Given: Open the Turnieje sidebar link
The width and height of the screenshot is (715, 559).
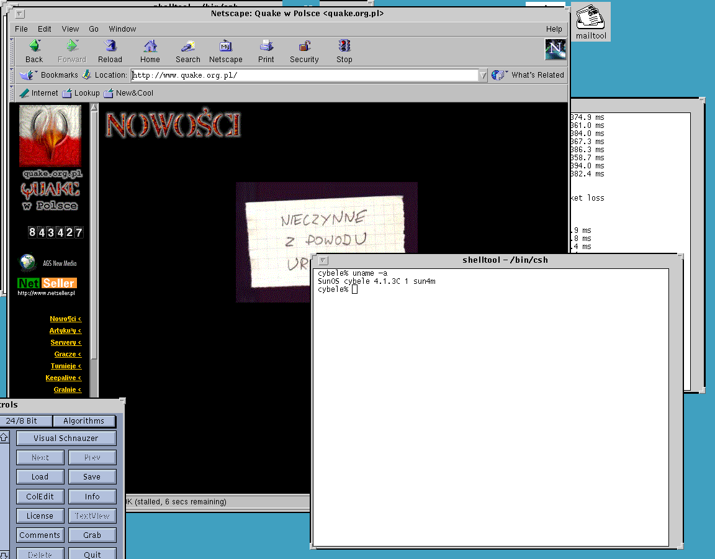Looking at the screenshot, I should coord(66,366).
